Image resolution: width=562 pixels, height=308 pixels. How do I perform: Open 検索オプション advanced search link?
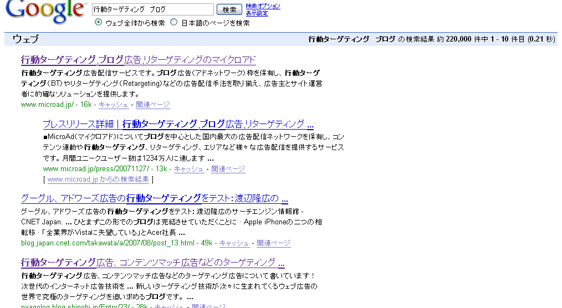pyautogui.click(x=263, y=6)
